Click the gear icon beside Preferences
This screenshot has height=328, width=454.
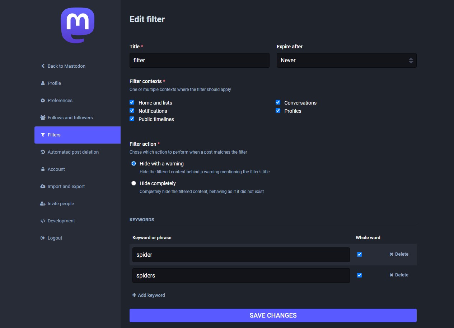click(x=43, y=100)
